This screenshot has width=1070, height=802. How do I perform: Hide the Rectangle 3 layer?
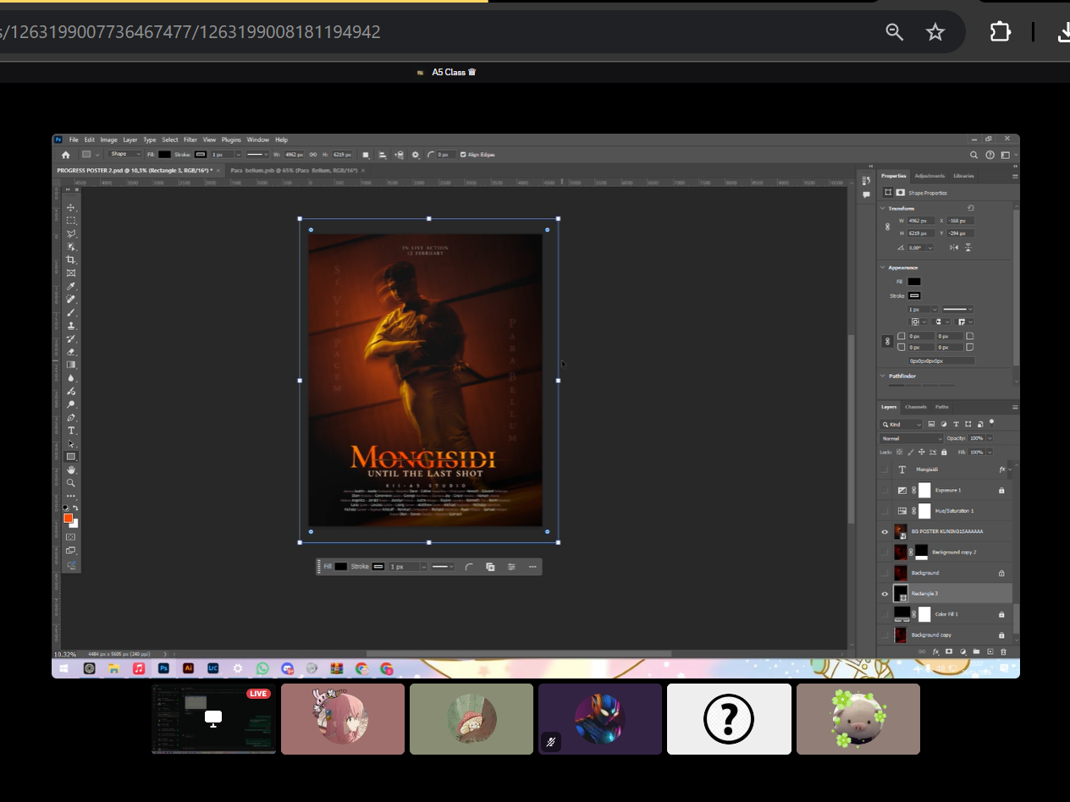885,594
